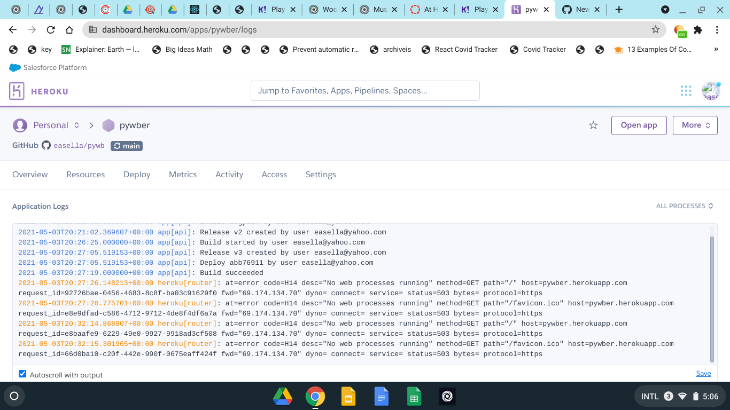The height and width of the screenshot is (410, 730).
Task: Click the main branch badge
Action: [x=127, y=146]
